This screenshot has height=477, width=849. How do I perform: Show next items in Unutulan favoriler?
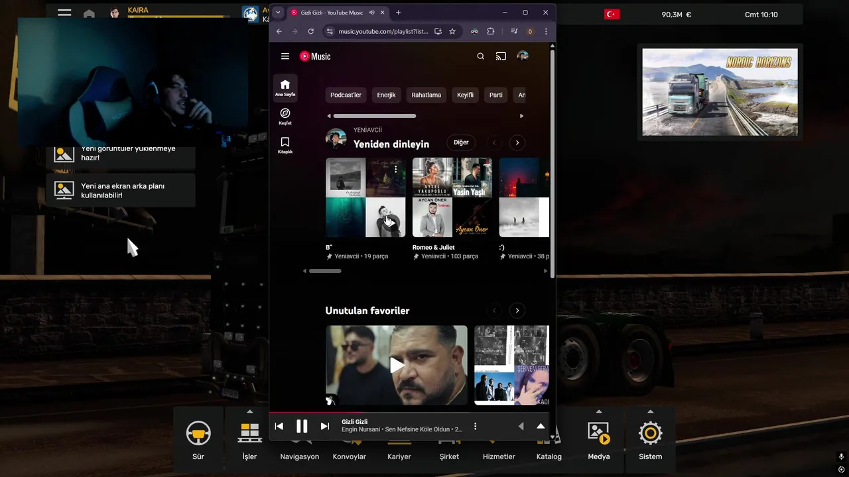tap(517, 310)
